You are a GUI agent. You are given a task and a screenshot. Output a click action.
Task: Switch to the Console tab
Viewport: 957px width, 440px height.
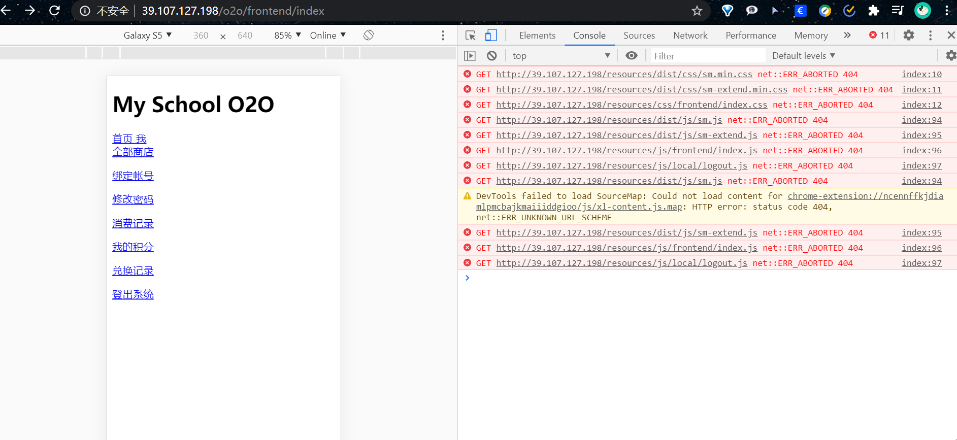tap(589, 35)
